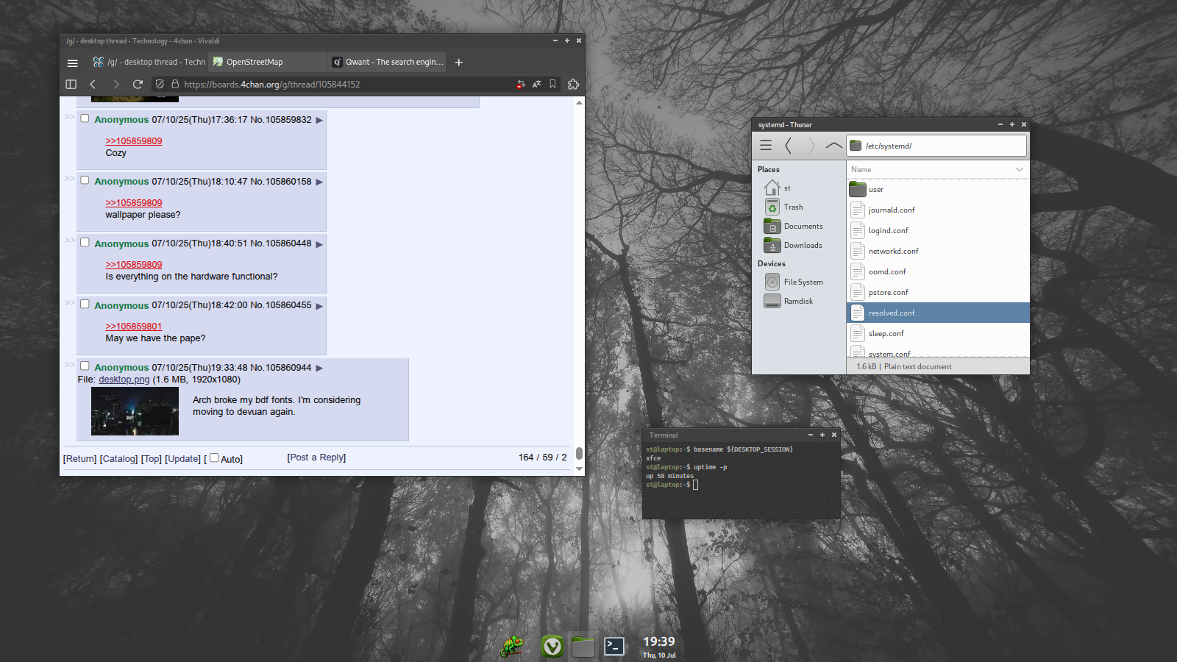
Task: Click the browser page vertical scrollbar thumb
Action: click(579, 453)
